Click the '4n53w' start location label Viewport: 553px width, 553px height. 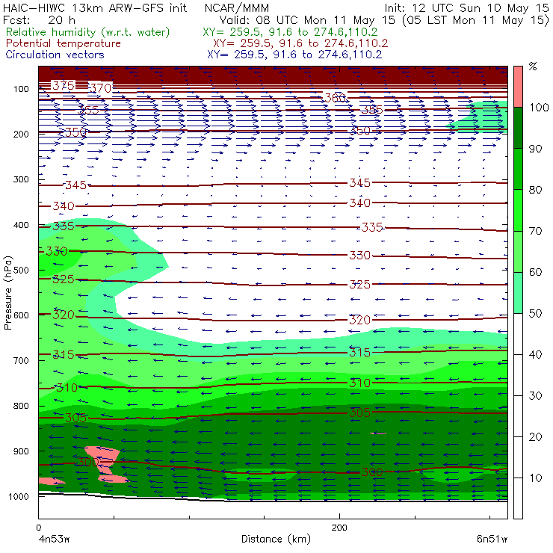(x=54, y=540)
